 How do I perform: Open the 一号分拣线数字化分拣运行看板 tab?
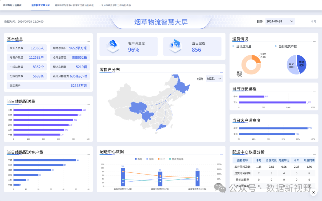tap(115, 5)
